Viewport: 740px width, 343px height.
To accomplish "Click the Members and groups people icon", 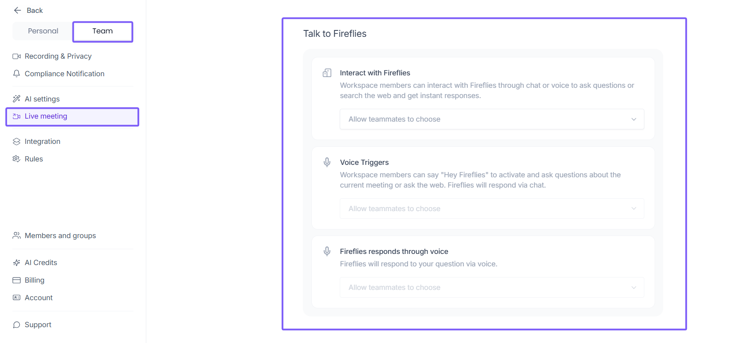I will pyautogui.click(x=17, y=236).
